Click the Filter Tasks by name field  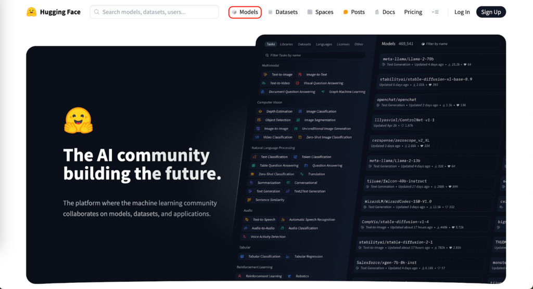pos(291,55)
